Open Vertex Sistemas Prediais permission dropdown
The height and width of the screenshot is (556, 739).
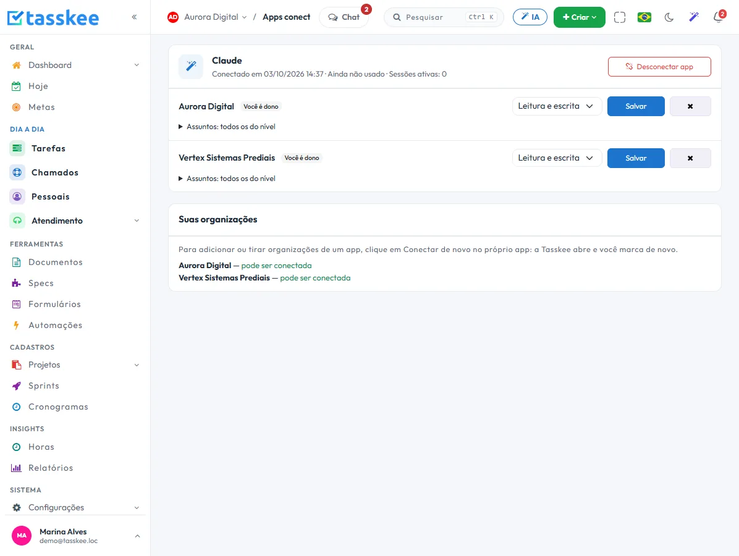[x=557, y=158]
